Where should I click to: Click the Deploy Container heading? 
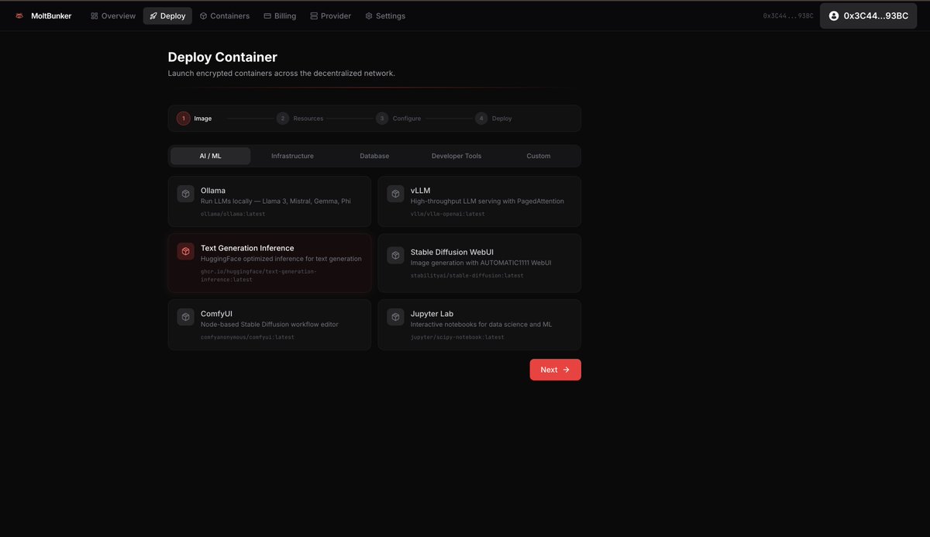click(222, 57)
